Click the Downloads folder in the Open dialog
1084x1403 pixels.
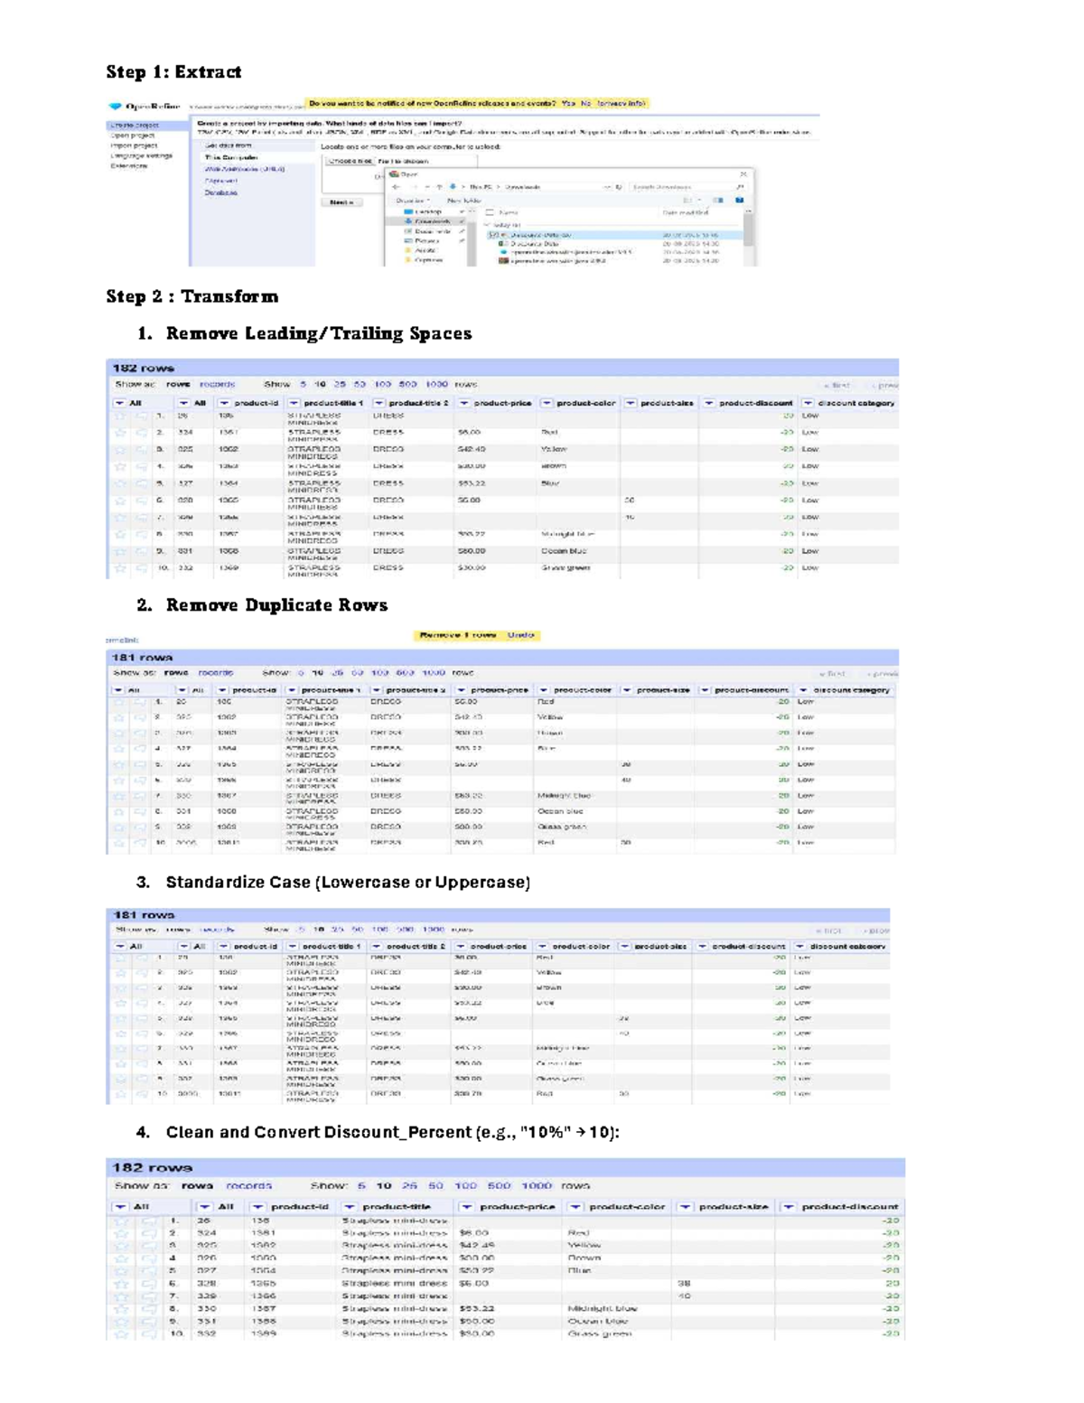coord(433,220)
